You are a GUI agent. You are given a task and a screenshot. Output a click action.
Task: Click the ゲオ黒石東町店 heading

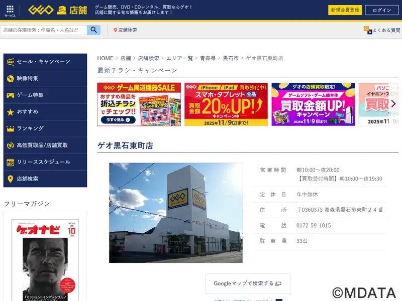coord(125,145)
